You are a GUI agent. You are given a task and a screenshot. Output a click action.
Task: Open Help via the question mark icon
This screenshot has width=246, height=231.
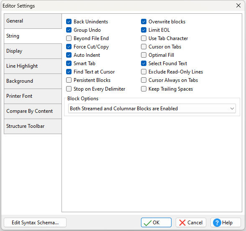coord(225,222)
